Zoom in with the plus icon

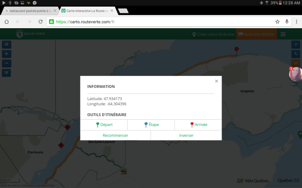[7, 54]
